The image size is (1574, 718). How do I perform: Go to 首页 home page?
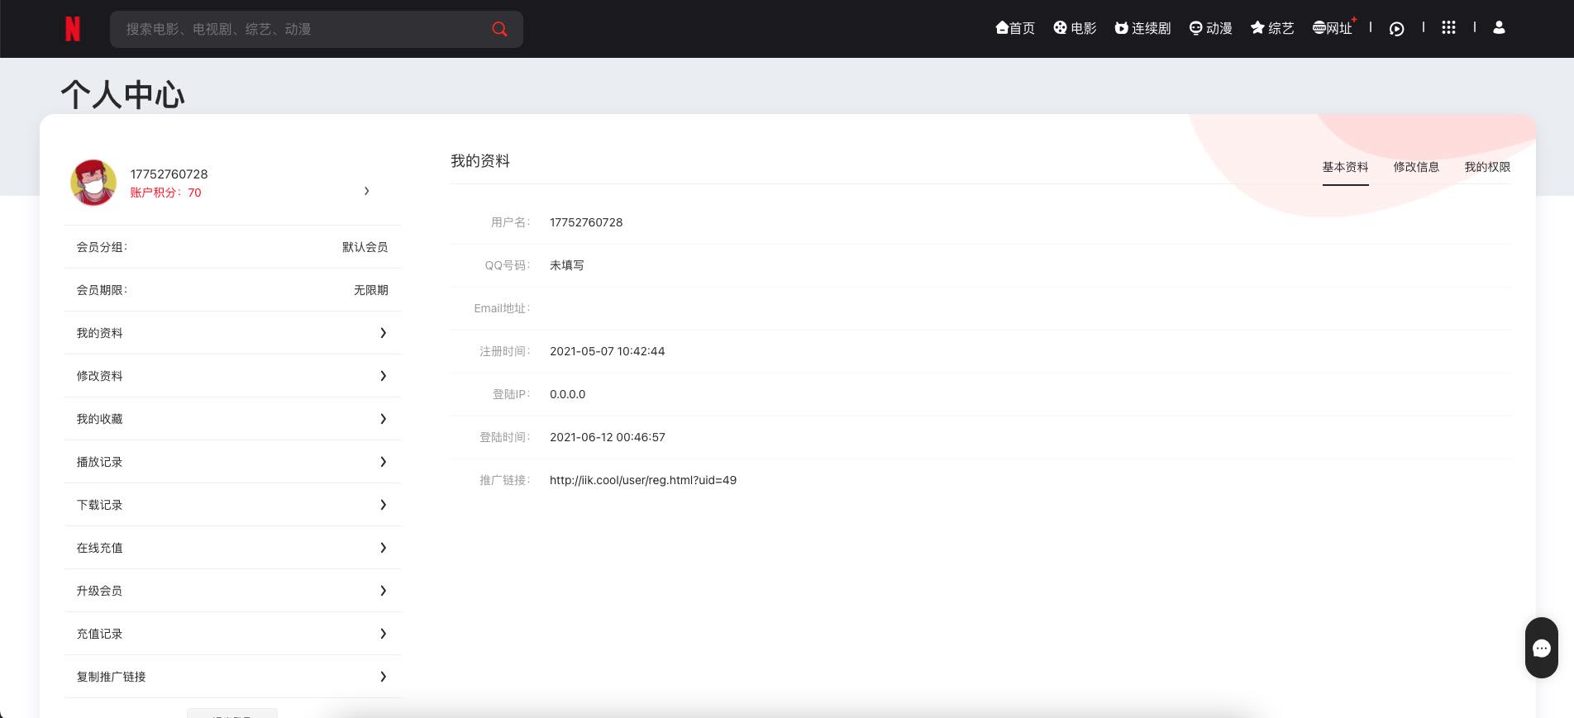(1015, 28)
